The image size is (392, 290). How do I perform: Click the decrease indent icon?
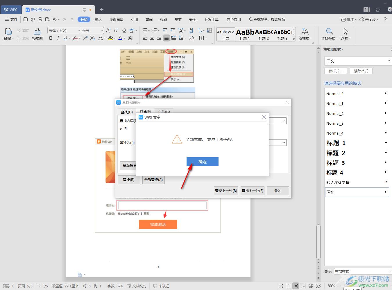click(x=165, y=30)
